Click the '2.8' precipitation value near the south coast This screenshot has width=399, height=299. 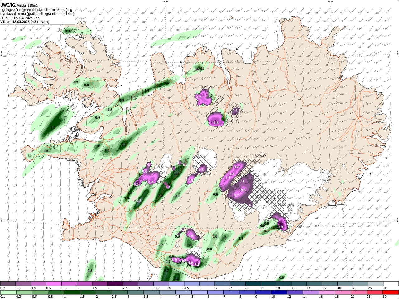click(x=197, y=265)
